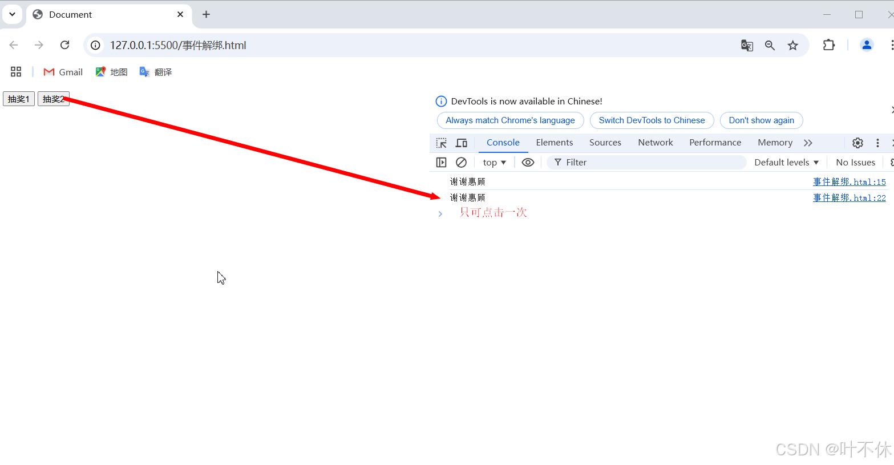The height and width of the screenshot is (465, 894).
Task: Switch to the Network tab
Action: (655, 143)
